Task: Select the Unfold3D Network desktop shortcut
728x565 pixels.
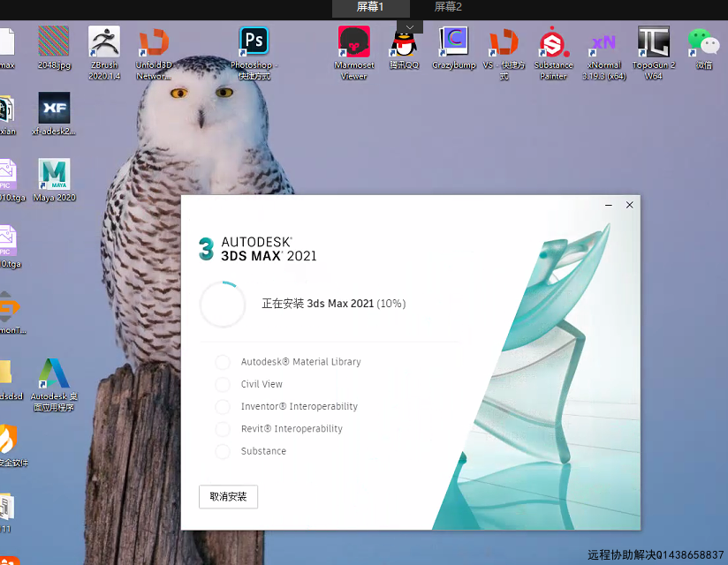Action: pos(154,53)
